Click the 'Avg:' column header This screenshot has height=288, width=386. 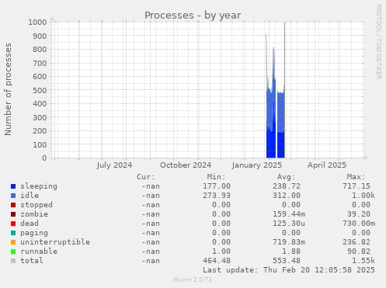coord(286,177)
